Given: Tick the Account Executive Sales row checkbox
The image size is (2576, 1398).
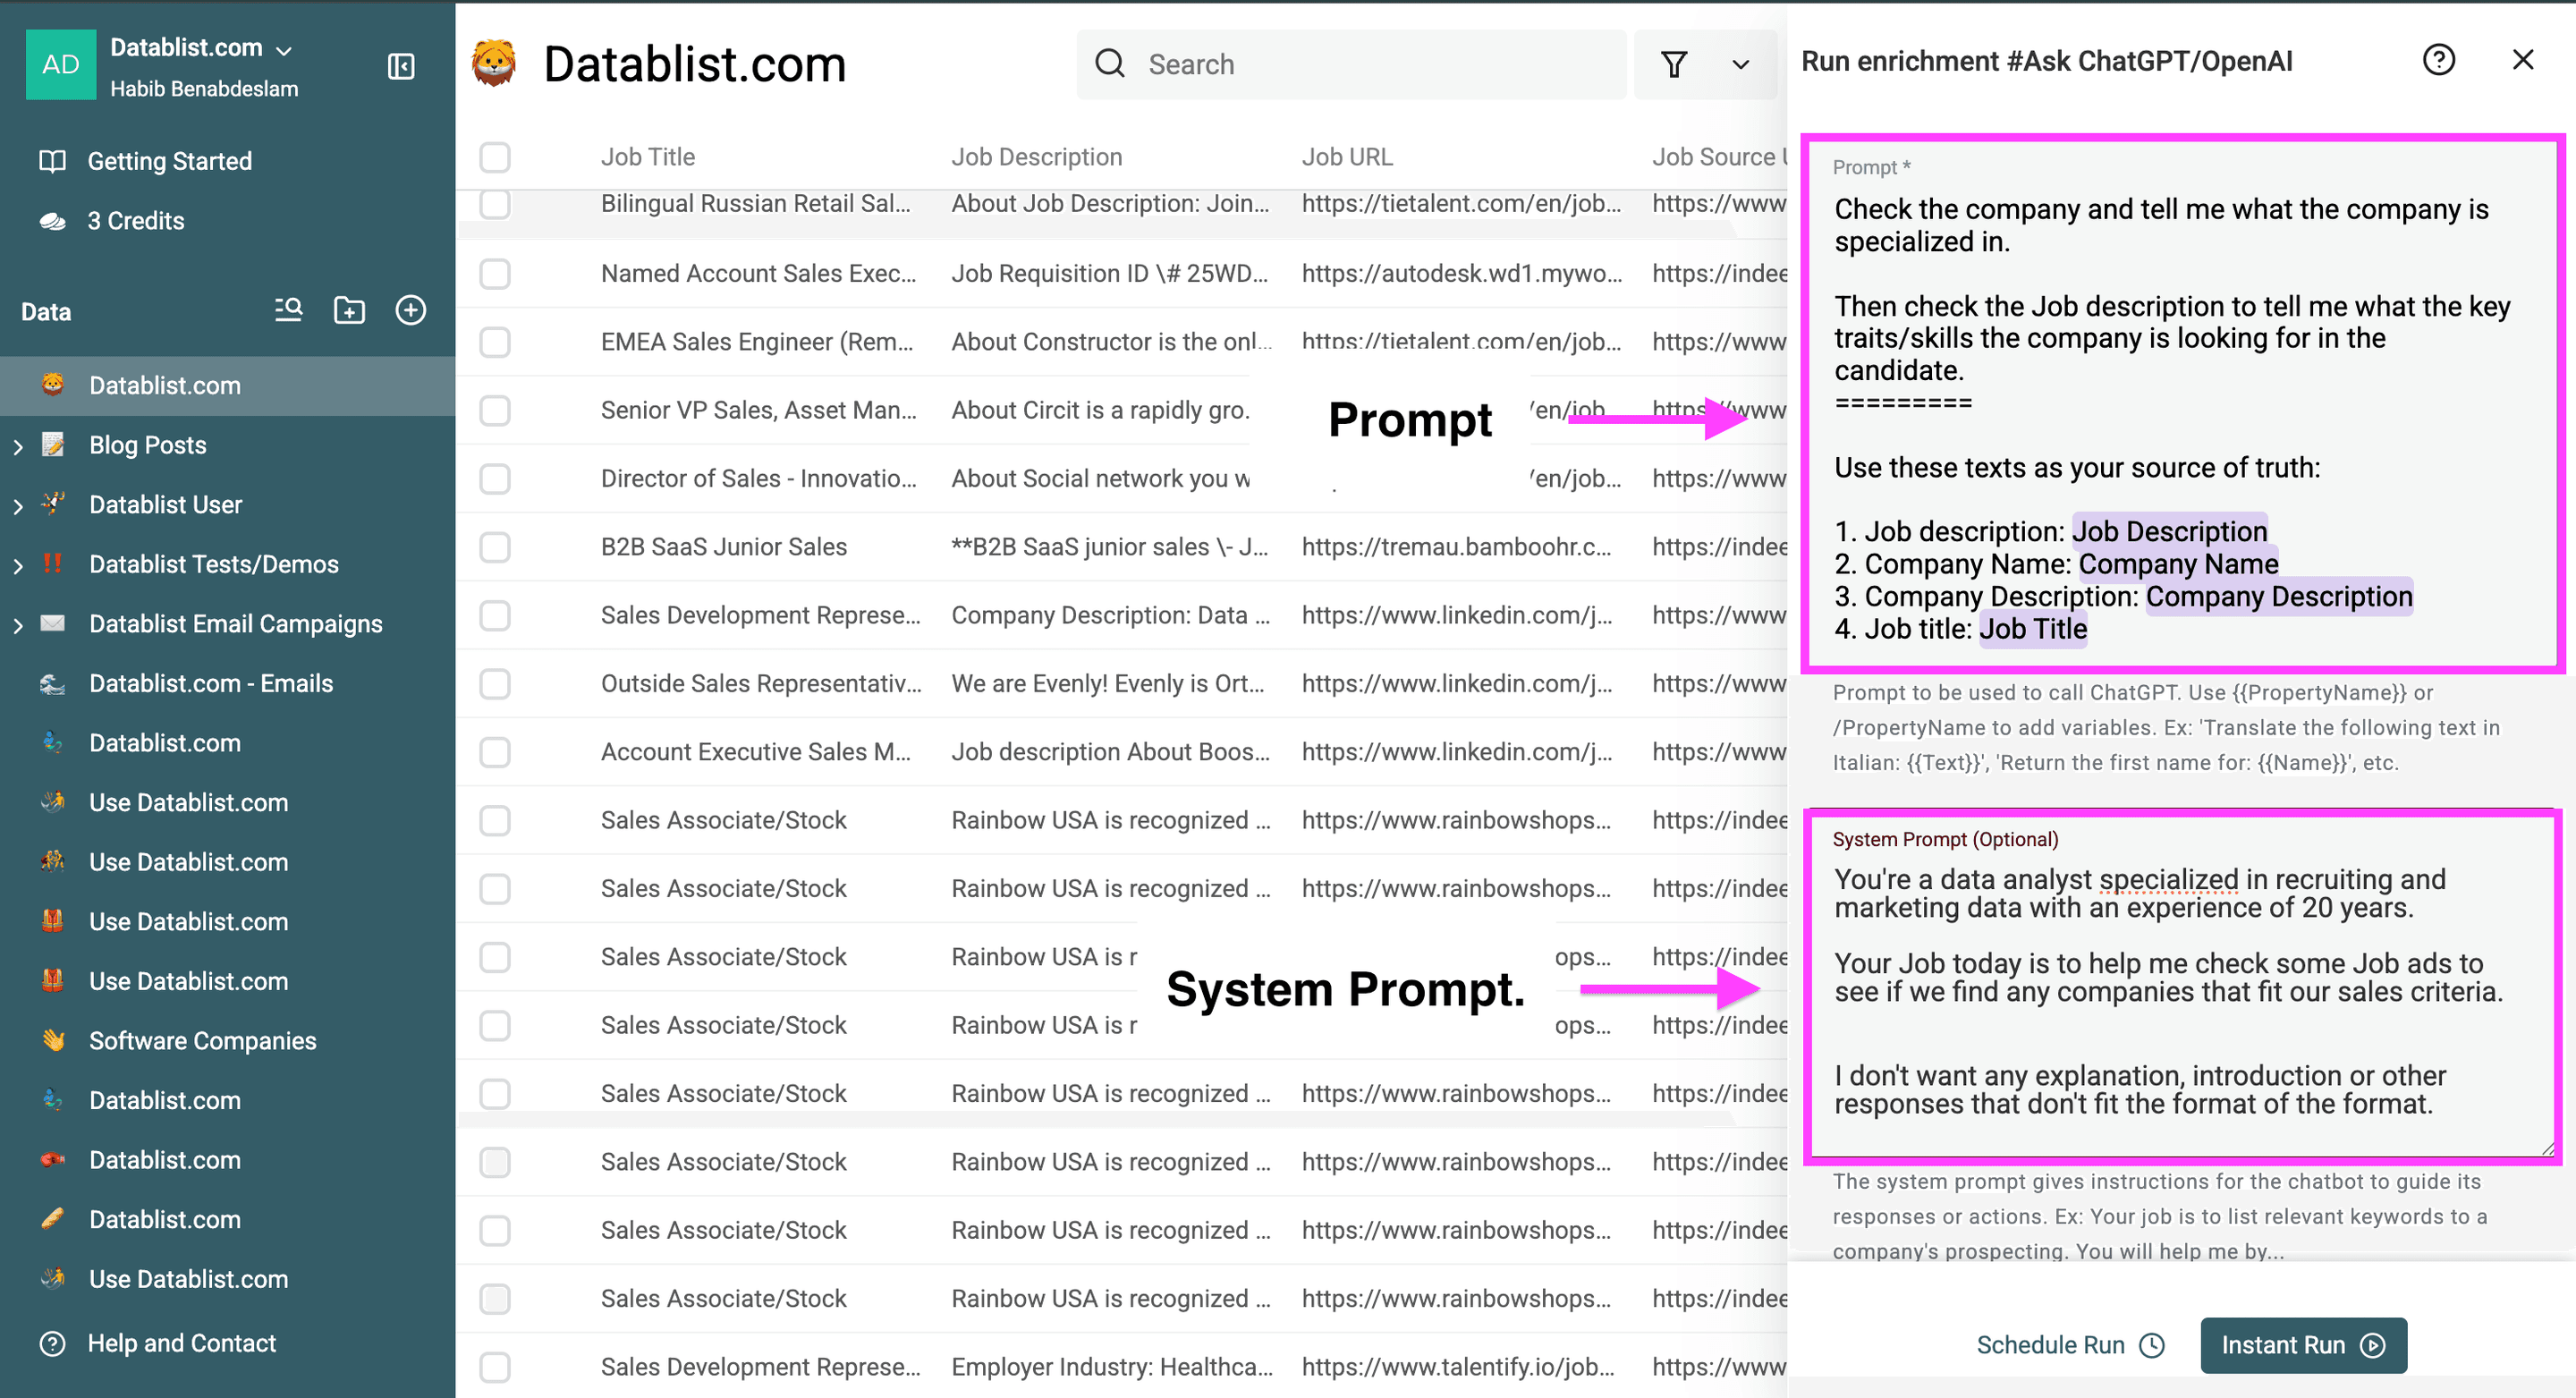Looking at the screenshot, I should point(494,752).
